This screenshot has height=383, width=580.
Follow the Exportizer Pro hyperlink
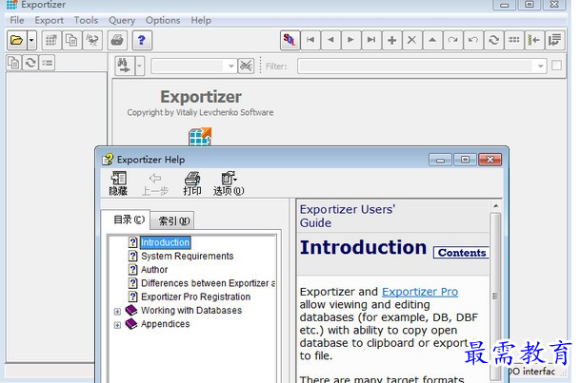[420, 292]
